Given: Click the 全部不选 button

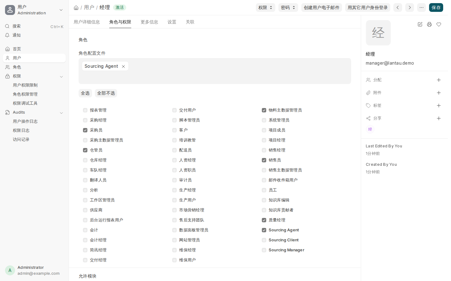Looking at the screenshot, I should click(x=106, y=93).
